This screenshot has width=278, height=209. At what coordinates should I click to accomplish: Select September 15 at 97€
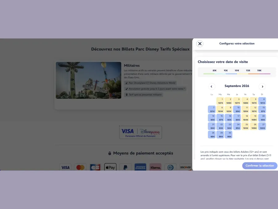220,118
